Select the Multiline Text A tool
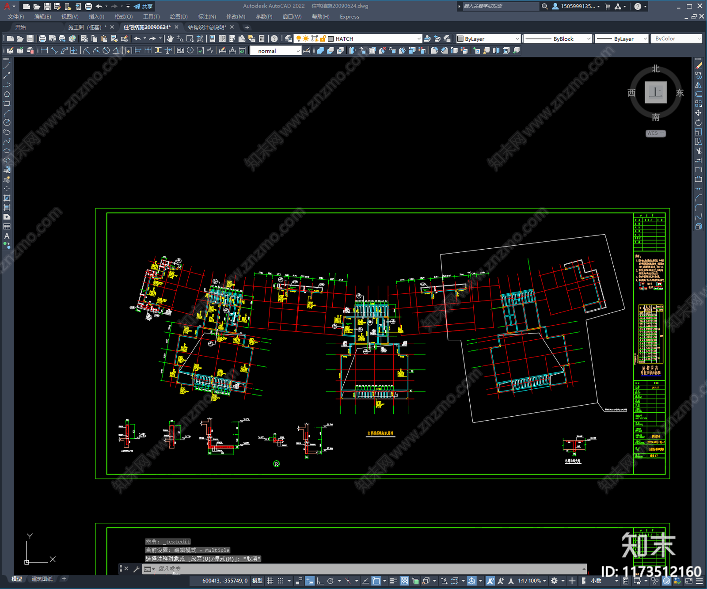Screen dimensions: 707x589 pos(7,236)
